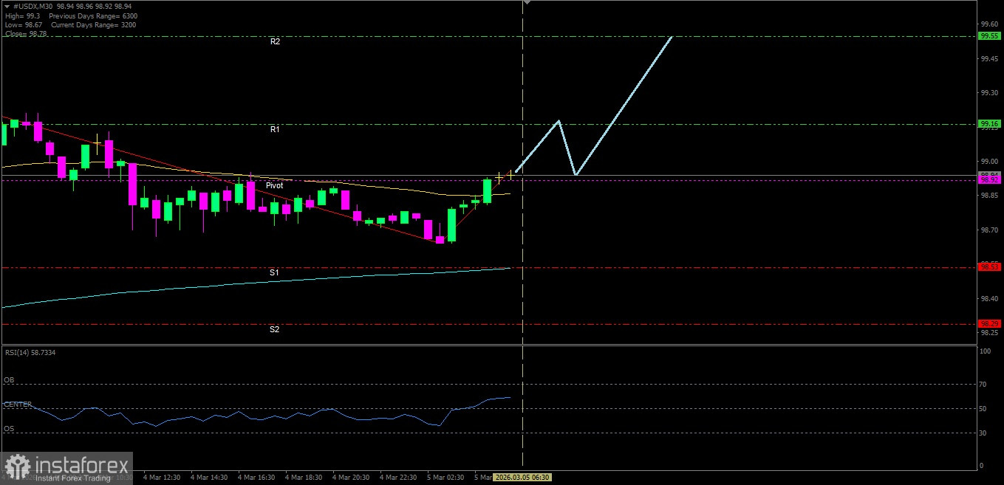Click the CENTER label in RSI panel
The image size is (1004, 485).
pyautogui.click(x=18, y=405)
